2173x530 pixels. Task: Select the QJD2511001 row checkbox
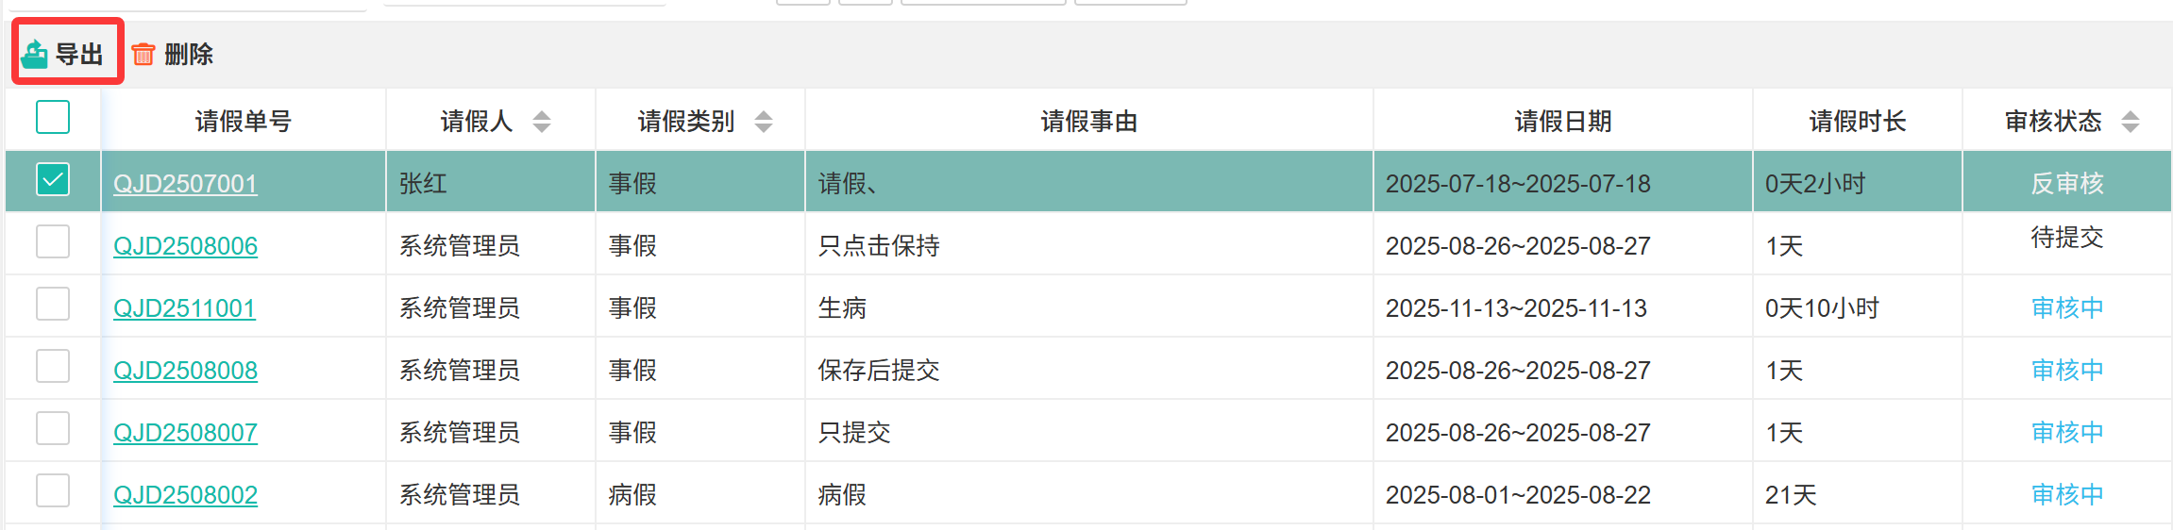53,304
